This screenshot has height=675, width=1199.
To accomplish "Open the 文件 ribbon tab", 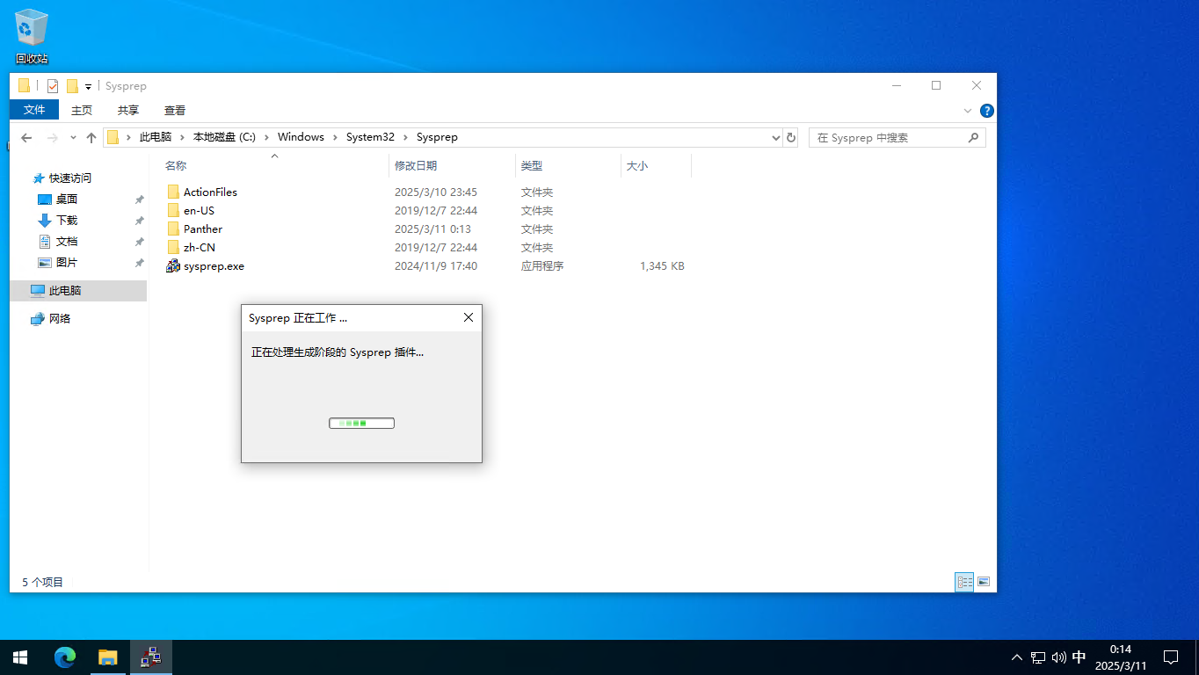I will [x=34, y=110].
